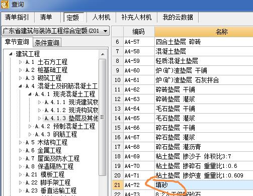Switch to the 清单 tab
The height and width of the screenshot is (196, 253).
(x=46, y=17)
